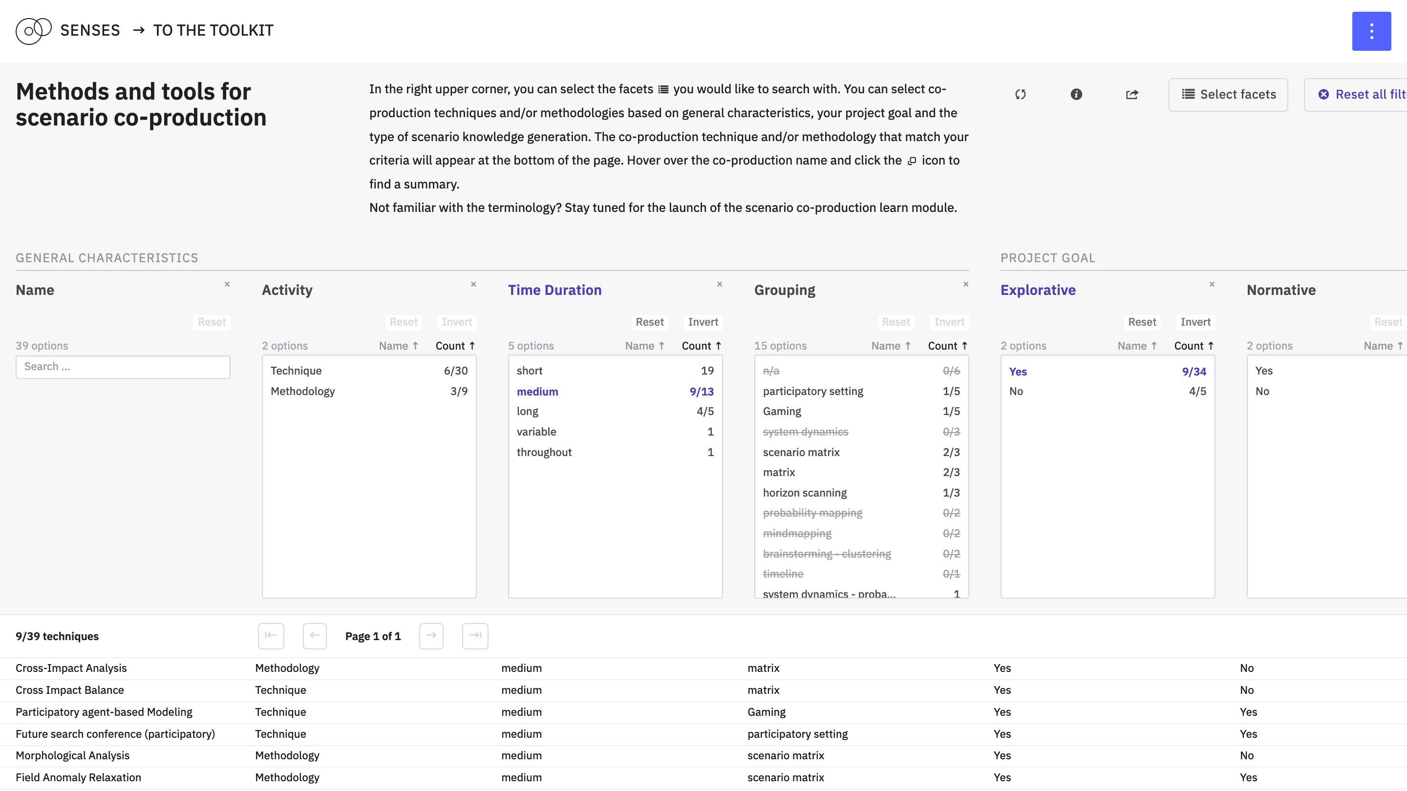1407x791 pixels.
Task: Close the Grouping facet panel
Action: pos(966,284)
